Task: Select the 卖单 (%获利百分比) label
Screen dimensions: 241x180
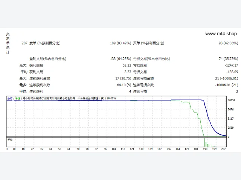Action: click(x=45, y=43)
